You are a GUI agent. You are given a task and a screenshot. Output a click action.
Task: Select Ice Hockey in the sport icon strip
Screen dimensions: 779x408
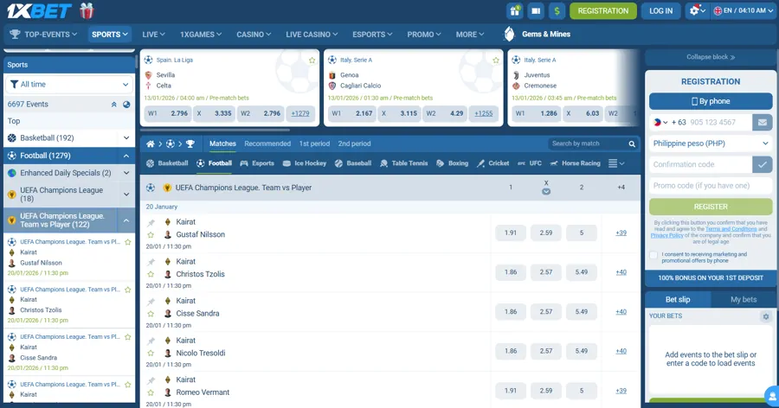tap(304, 163)
